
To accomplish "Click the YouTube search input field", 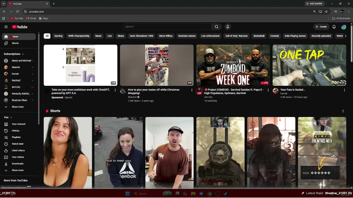I will (x=167, y=27).
